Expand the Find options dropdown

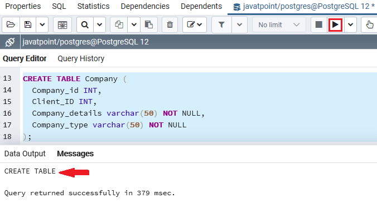[x=99, y=24]
